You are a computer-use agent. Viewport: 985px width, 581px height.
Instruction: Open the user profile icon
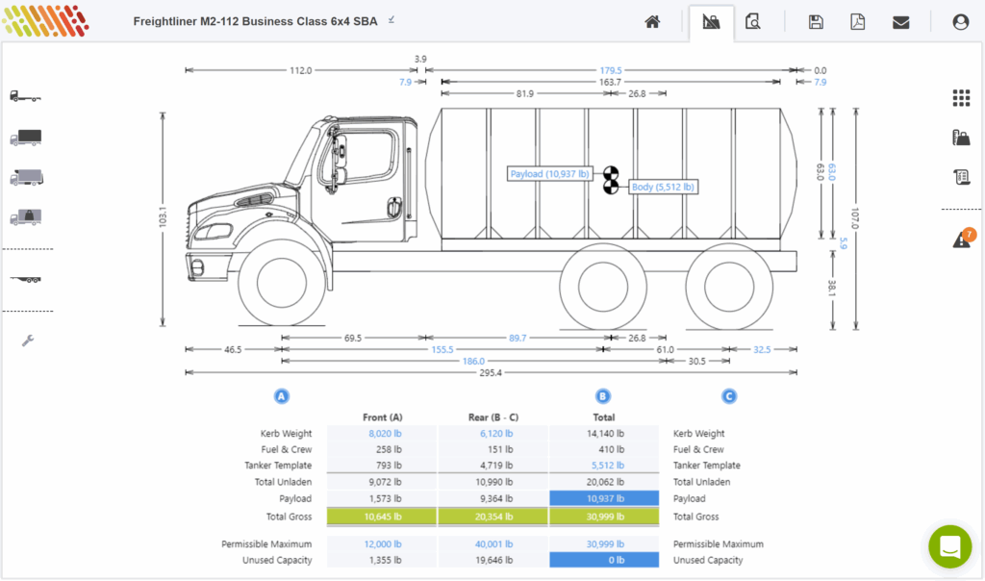coord(961,22)
